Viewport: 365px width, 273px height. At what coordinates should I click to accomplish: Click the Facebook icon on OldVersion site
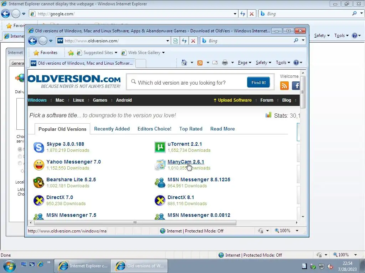[296, 86]
